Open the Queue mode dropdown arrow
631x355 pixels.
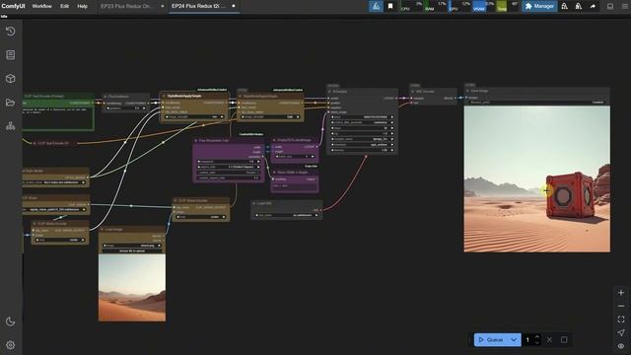tap(514, 339)
